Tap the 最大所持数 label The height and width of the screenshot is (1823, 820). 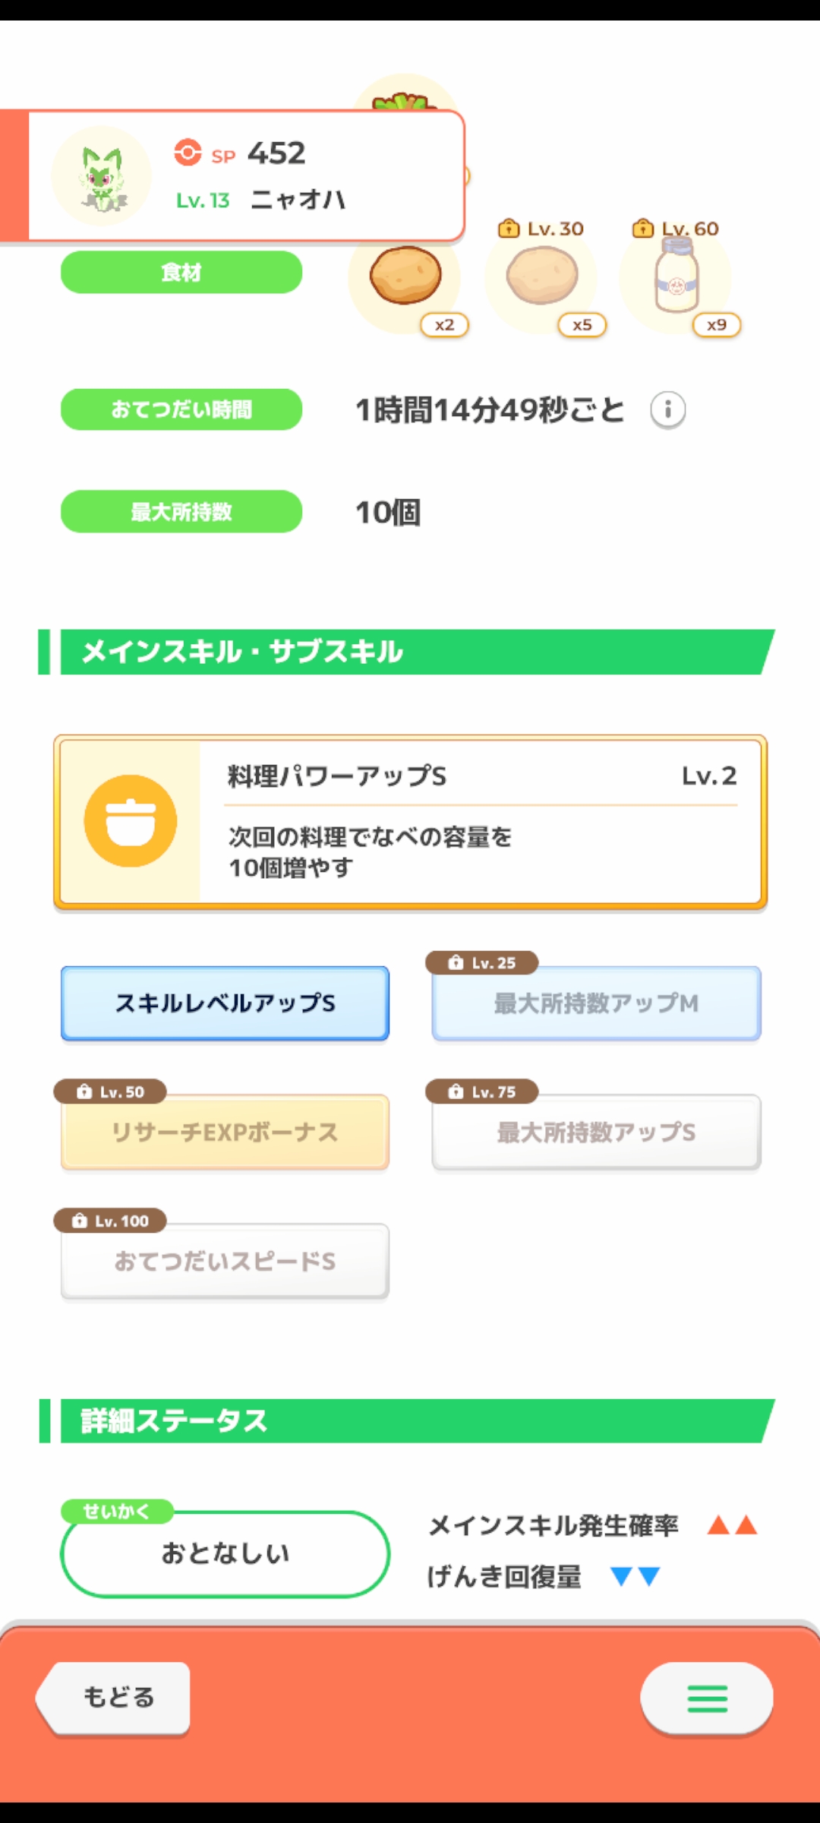tap(181, 511)
